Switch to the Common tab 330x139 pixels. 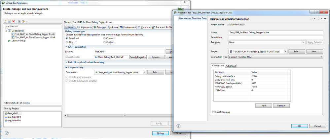pyautogui.click(x=144, y=27)
